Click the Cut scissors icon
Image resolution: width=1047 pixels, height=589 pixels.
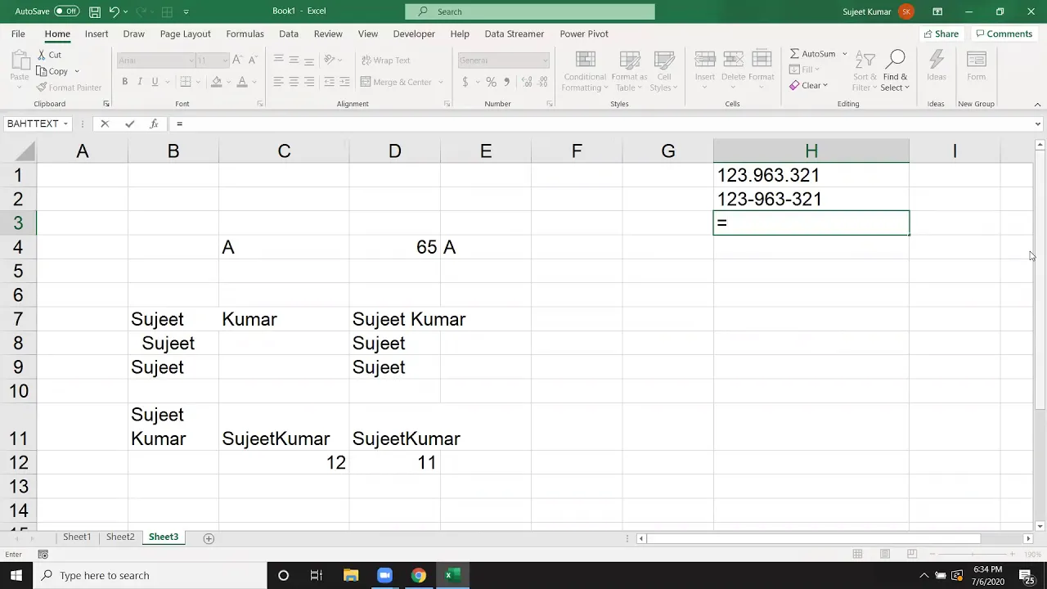(x=42, y=55)
